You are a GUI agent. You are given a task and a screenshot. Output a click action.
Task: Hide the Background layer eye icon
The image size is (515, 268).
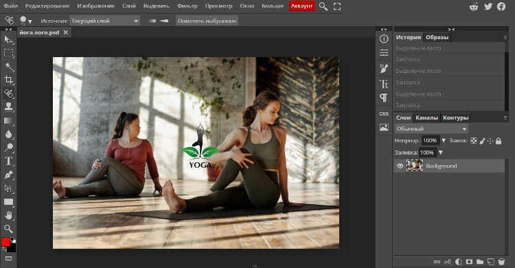coord(400,166)
